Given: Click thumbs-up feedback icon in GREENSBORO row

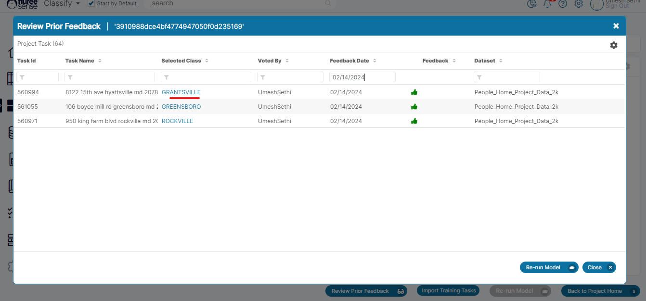Looking at the screenshot, I should pyautogui.click(x=414, y=107).
